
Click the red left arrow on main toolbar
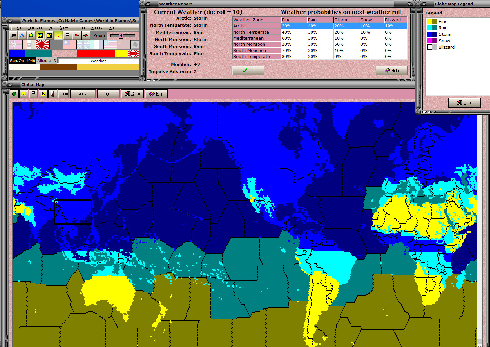click(x=76, y=35)
